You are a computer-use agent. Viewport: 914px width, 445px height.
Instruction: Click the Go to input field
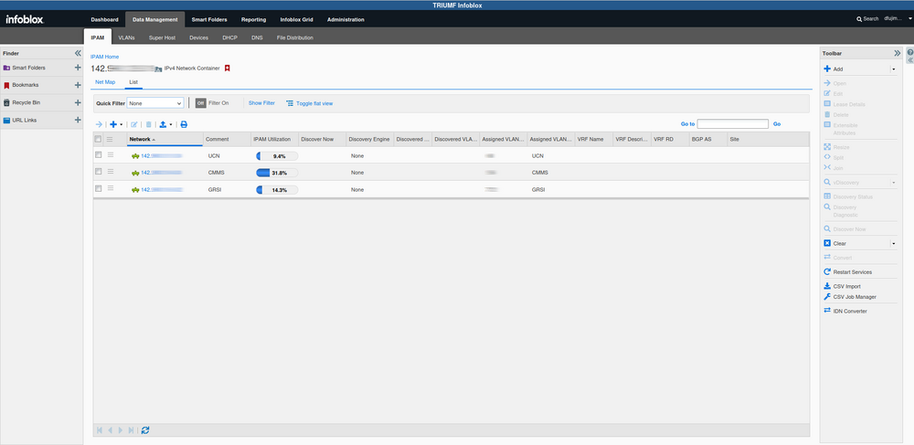coord(732,123)
